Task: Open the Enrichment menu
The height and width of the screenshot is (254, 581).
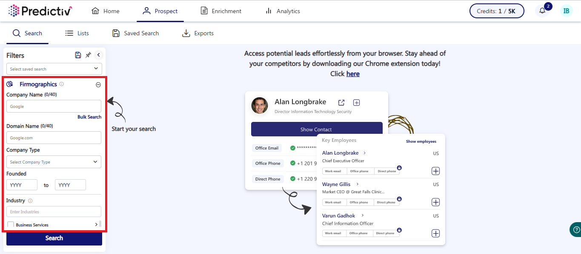Action: [x=221, y=11]
